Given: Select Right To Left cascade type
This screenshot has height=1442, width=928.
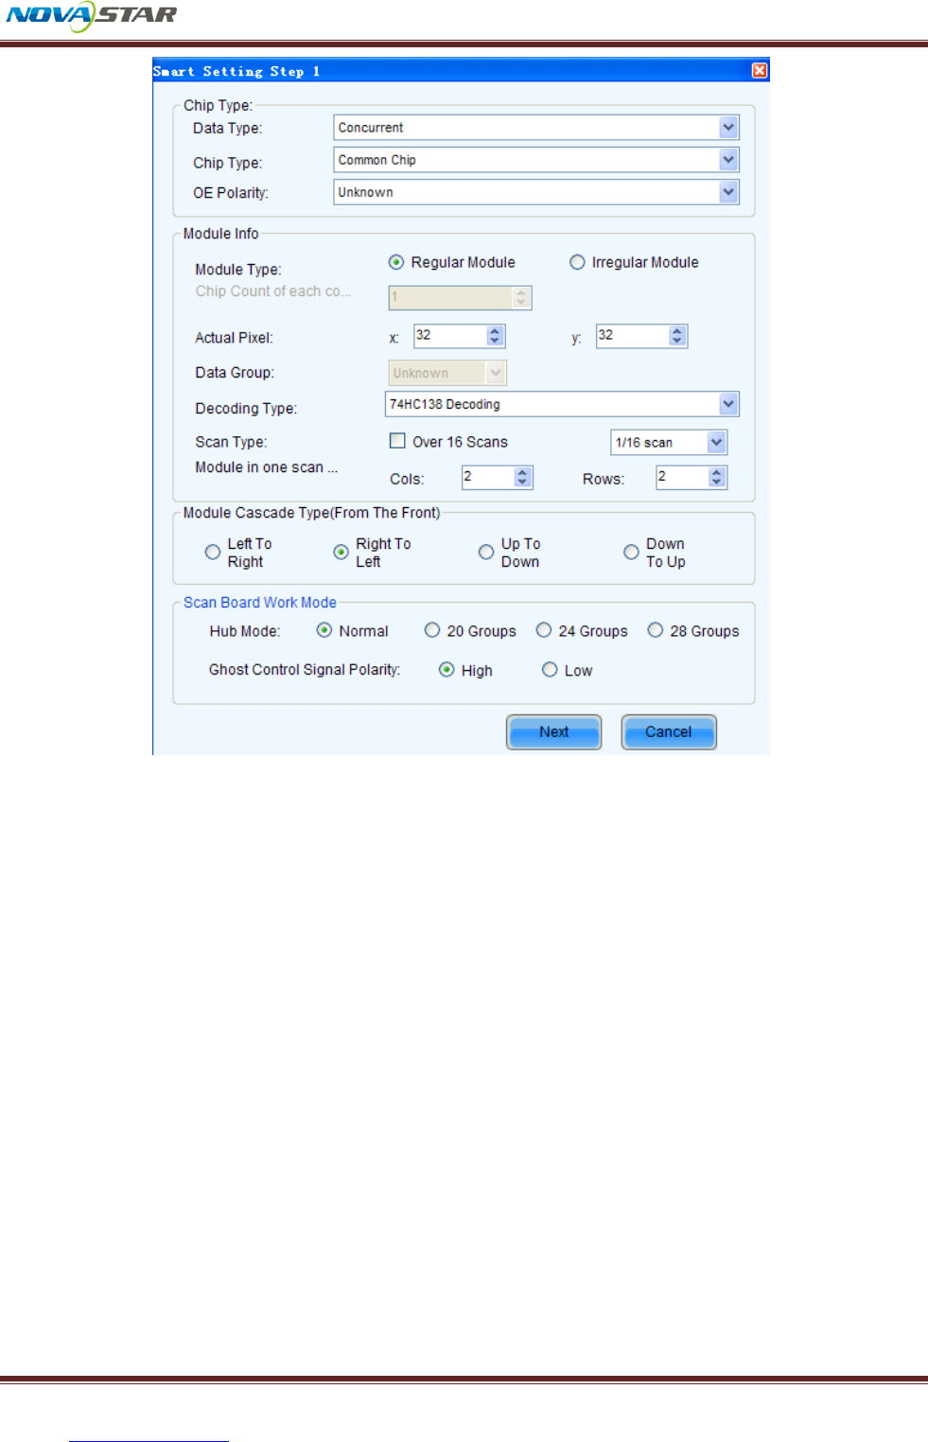Looking at the screenshot, I should (341, 553).
